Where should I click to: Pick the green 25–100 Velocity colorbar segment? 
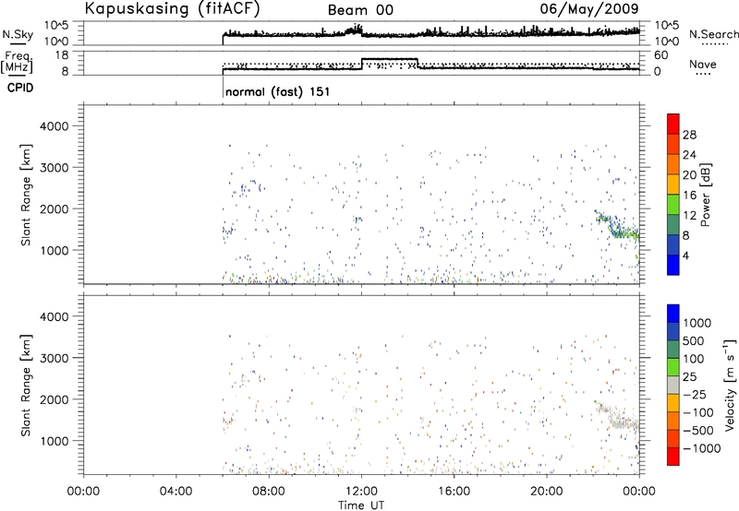[x=673, y=367]
